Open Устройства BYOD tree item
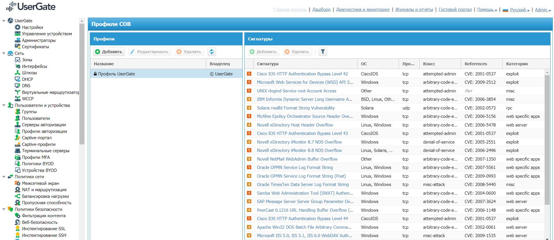The height and width of the screenshot is (240, 554). coord(39,170)
